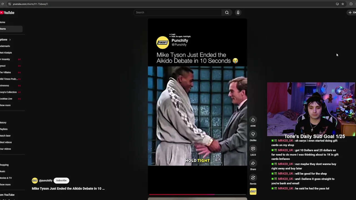356x200 pixels.
Task: Expand subscriptions with 'Show more'
Action: (5, 105)
